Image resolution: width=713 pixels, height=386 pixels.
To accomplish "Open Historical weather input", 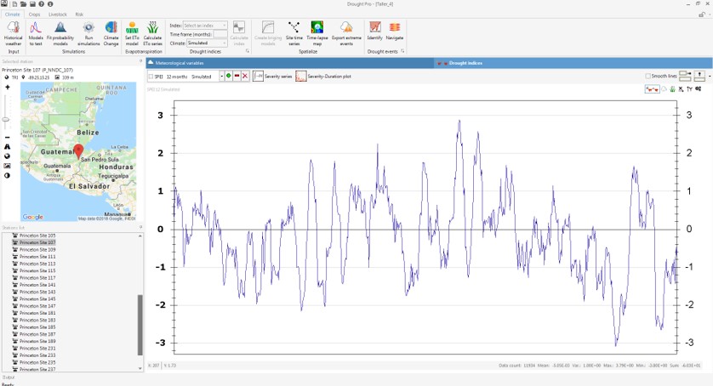I will pyautogui.click(x=13, y=33).
